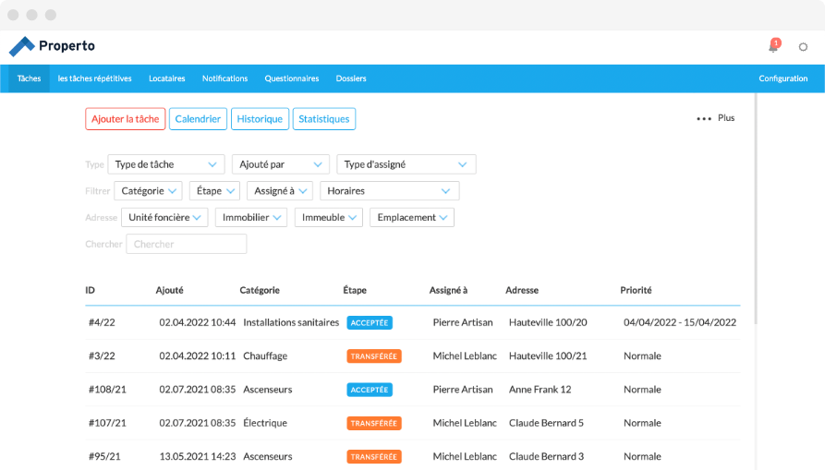The height and width of the screenshot is (470, 825).
Task: Expand the Étape filter dropdown
Action: click(x=214, y=191)
